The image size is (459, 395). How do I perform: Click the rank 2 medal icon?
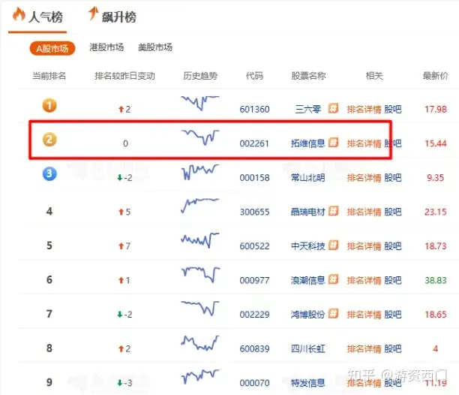pyautogui.click(x=49, y=140)
